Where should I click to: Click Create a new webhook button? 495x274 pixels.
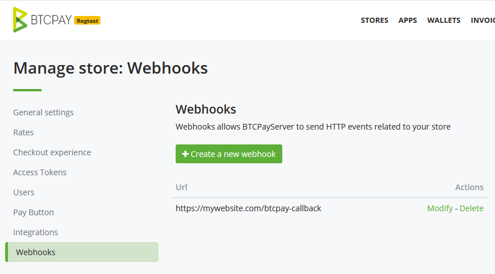[x=229, y=154]
